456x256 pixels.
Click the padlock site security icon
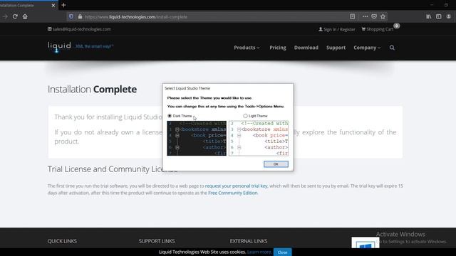tap(80, 16)
